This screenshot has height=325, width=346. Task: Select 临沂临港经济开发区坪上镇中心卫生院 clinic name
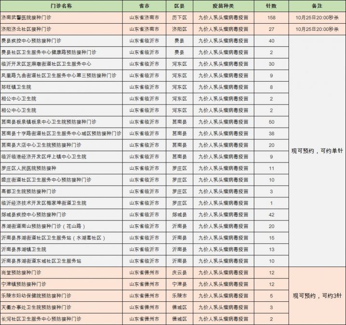pos(61,157)
